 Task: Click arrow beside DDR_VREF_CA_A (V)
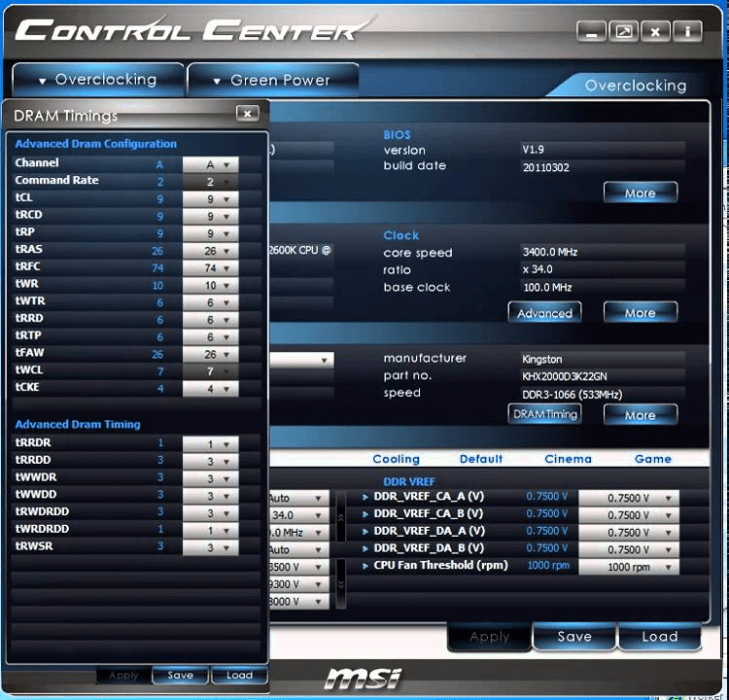pyautogui.click(x=365, y=497)
